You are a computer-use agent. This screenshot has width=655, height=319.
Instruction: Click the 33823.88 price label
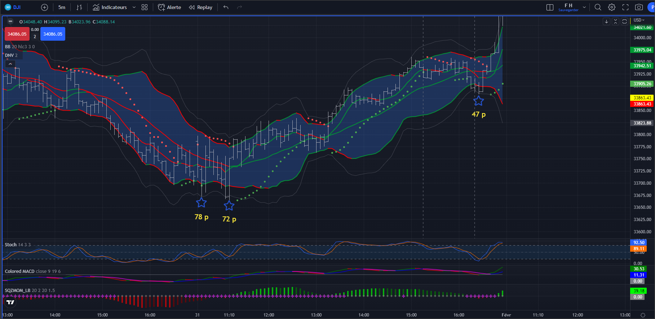click(x=642, y=123)
